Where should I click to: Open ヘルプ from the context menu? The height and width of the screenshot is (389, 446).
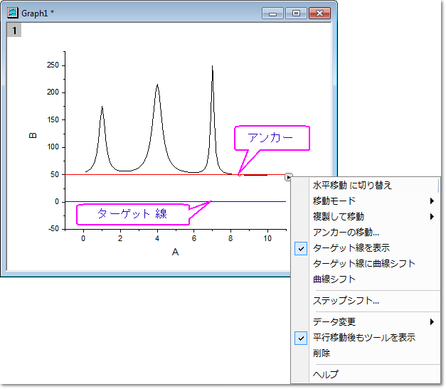pos(367,375)
